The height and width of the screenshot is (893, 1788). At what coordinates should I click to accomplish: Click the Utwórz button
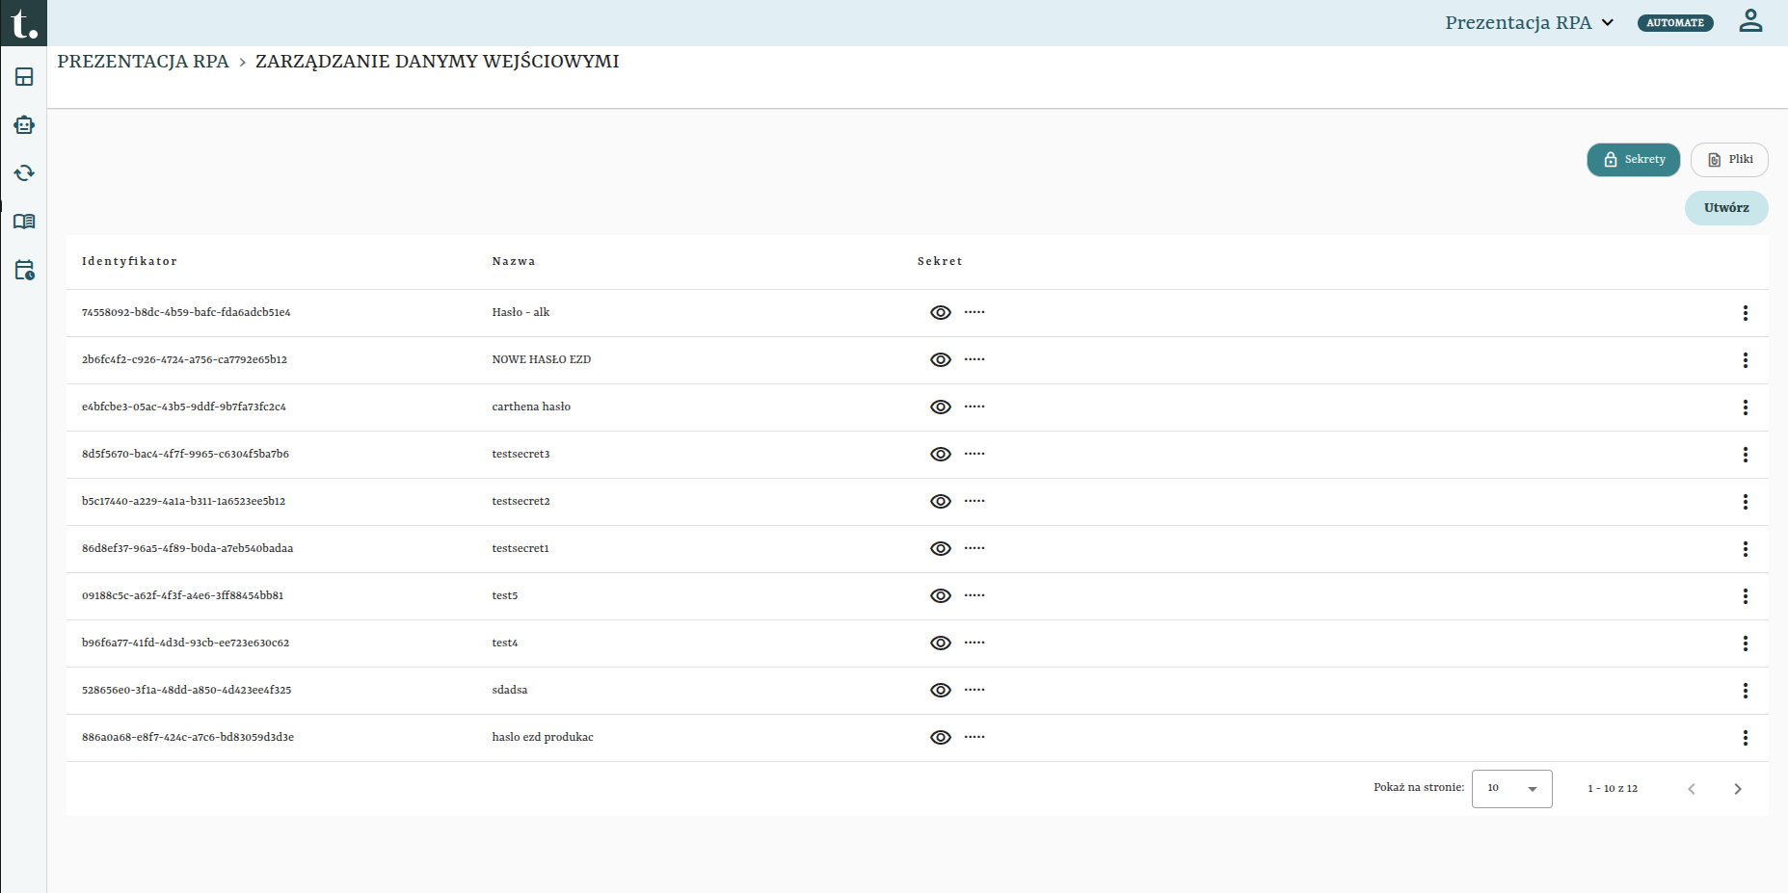click(1726, 208)
